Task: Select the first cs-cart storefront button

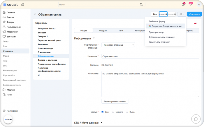Action: (163, 14)
